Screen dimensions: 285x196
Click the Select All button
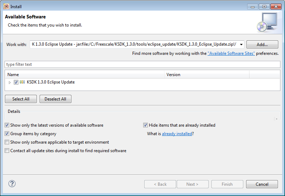[x=21, y=99]
